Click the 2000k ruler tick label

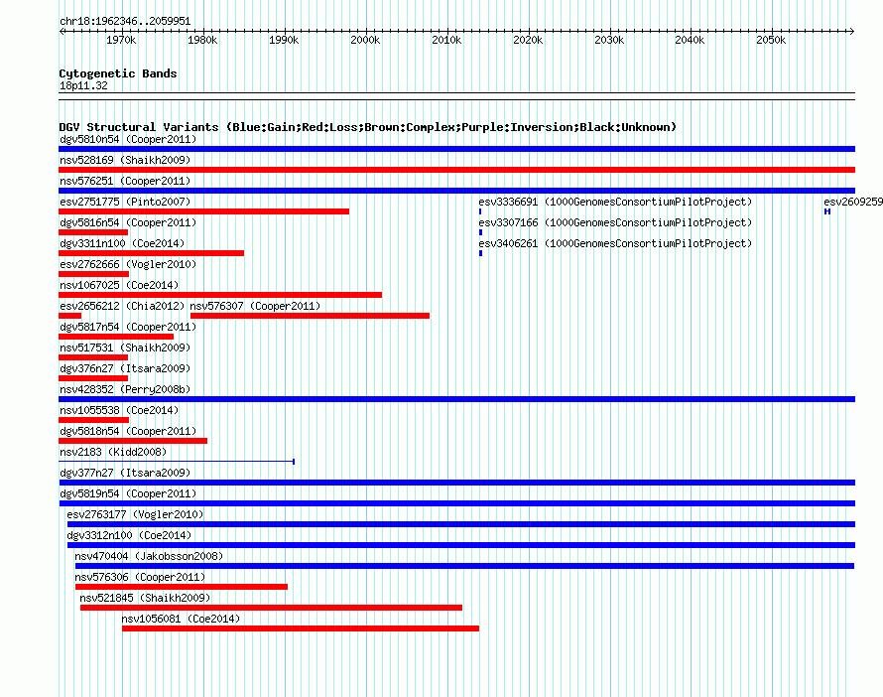click(x=365, y=40)
